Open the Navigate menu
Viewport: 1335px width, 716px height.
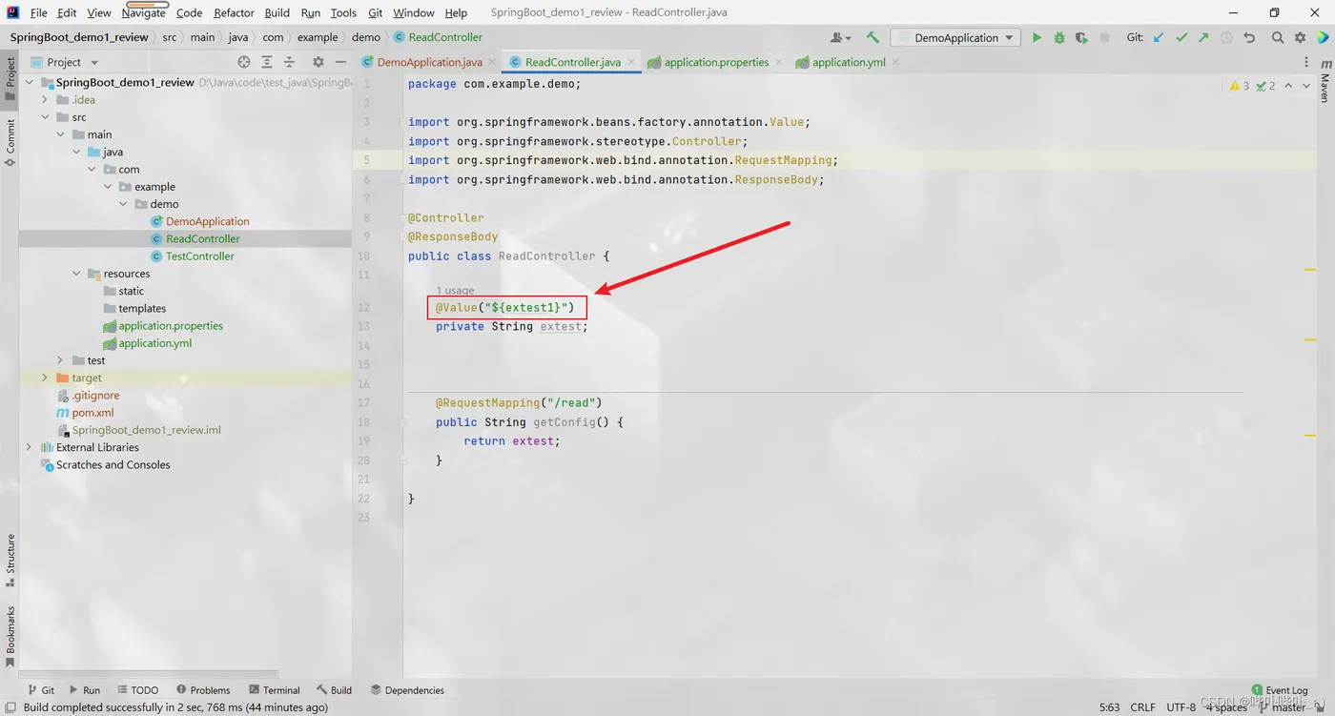coord(143,12)
